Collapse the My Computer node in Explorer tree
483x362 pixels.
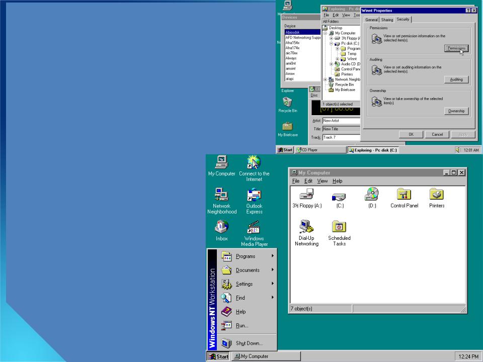[x=326, y=33]
